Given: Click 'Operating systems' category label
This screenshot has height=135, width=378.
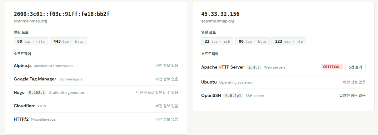Looking at the screenshot, I should click(236, 82).
